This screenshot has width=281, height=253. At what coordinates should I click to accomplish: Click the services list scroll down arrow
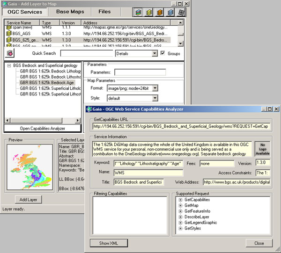coord(180,43)
